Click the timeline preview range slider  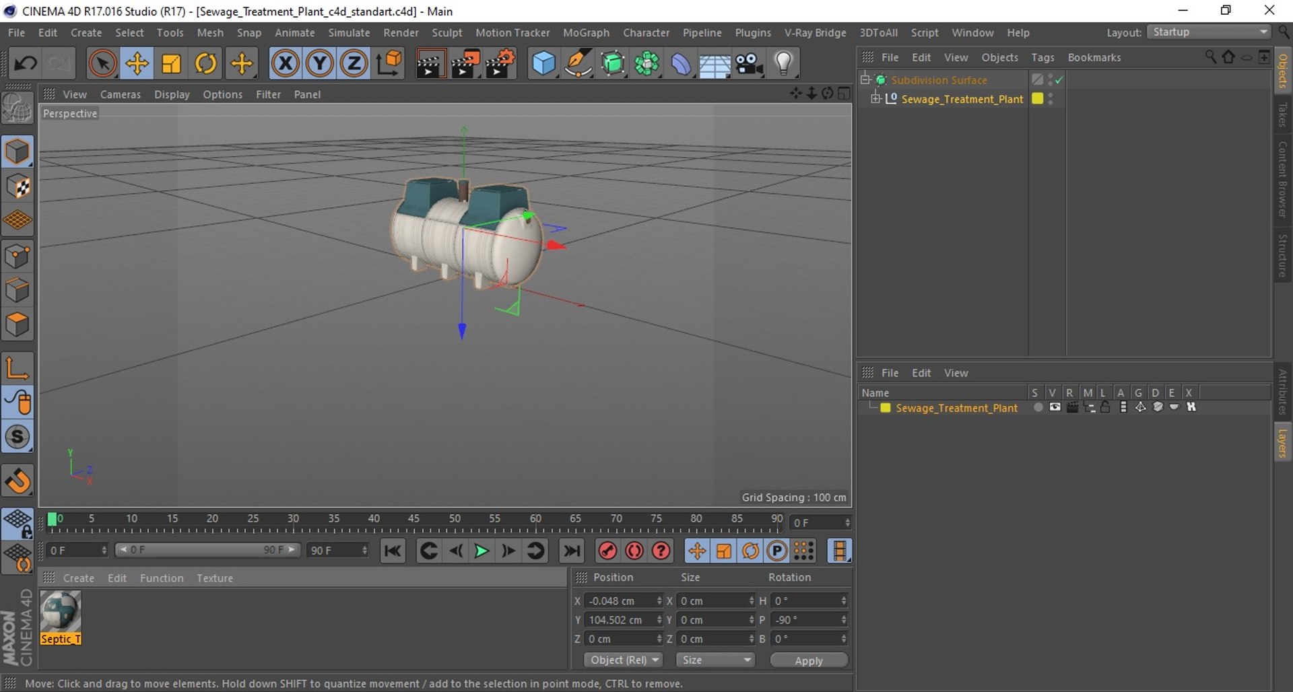(207, 550)
